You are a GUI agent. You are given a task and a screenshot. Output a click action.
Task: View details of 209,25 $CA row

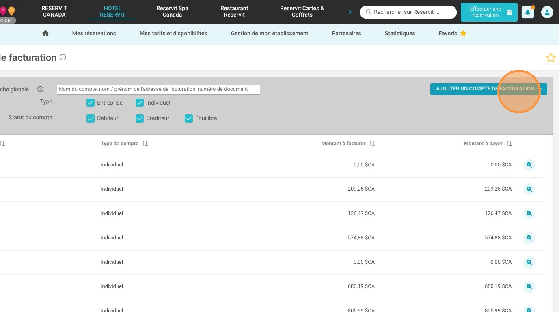pos(529,189)
